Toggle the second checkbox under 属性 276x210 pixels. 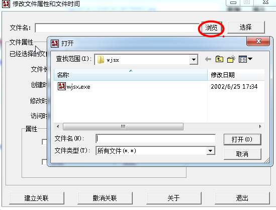tap(45, 162)
